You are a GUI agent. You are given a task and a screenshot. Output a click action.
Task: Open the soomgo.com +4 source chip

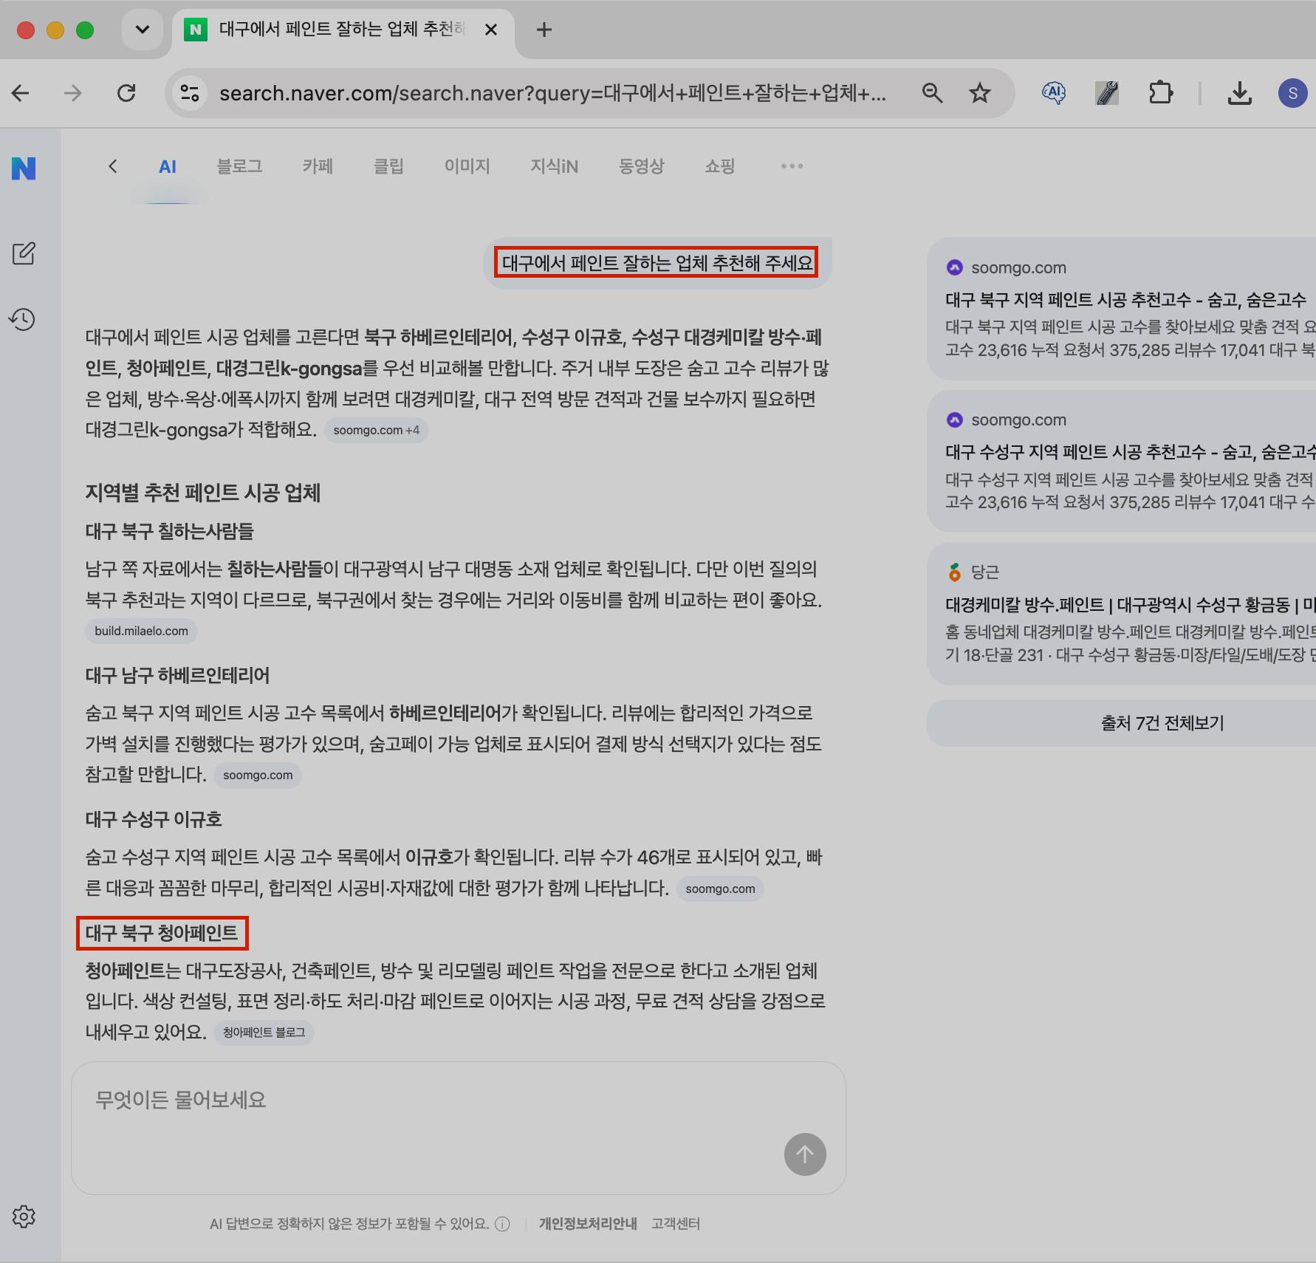pos(377,430)
